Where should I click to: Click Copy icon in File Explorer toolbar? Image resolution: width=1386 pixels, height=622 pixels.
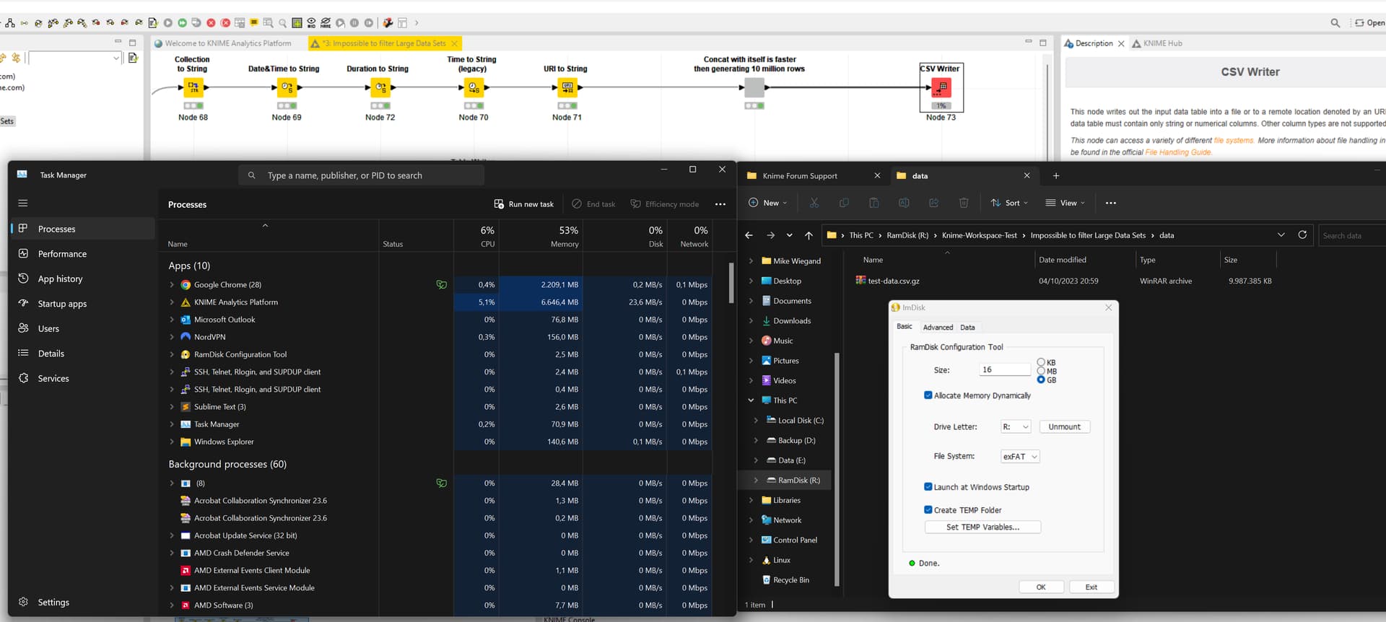pos(844,203)
